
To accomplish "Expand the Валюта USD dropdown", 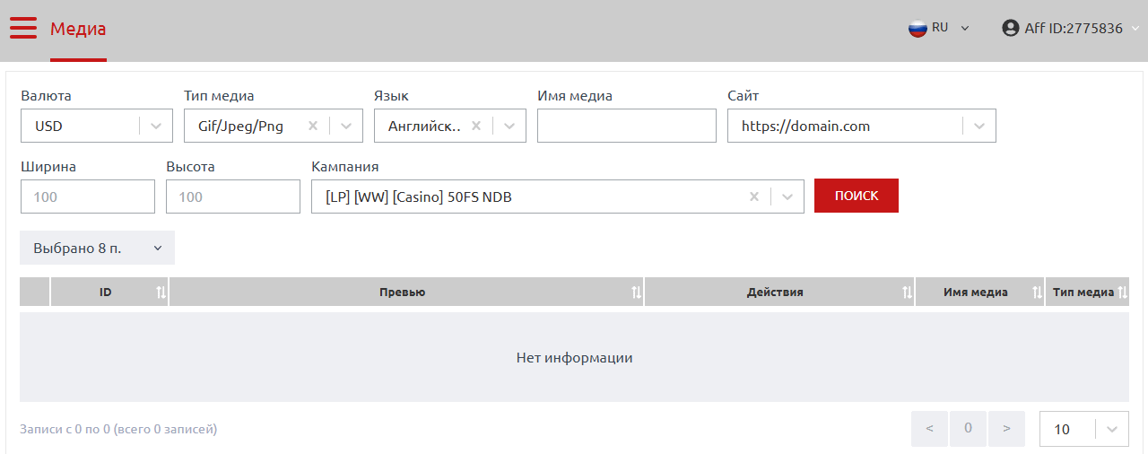I will [156, 127].
